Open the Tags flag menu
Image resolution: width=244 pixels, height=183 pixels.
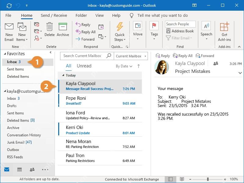(x=154, y=31)
